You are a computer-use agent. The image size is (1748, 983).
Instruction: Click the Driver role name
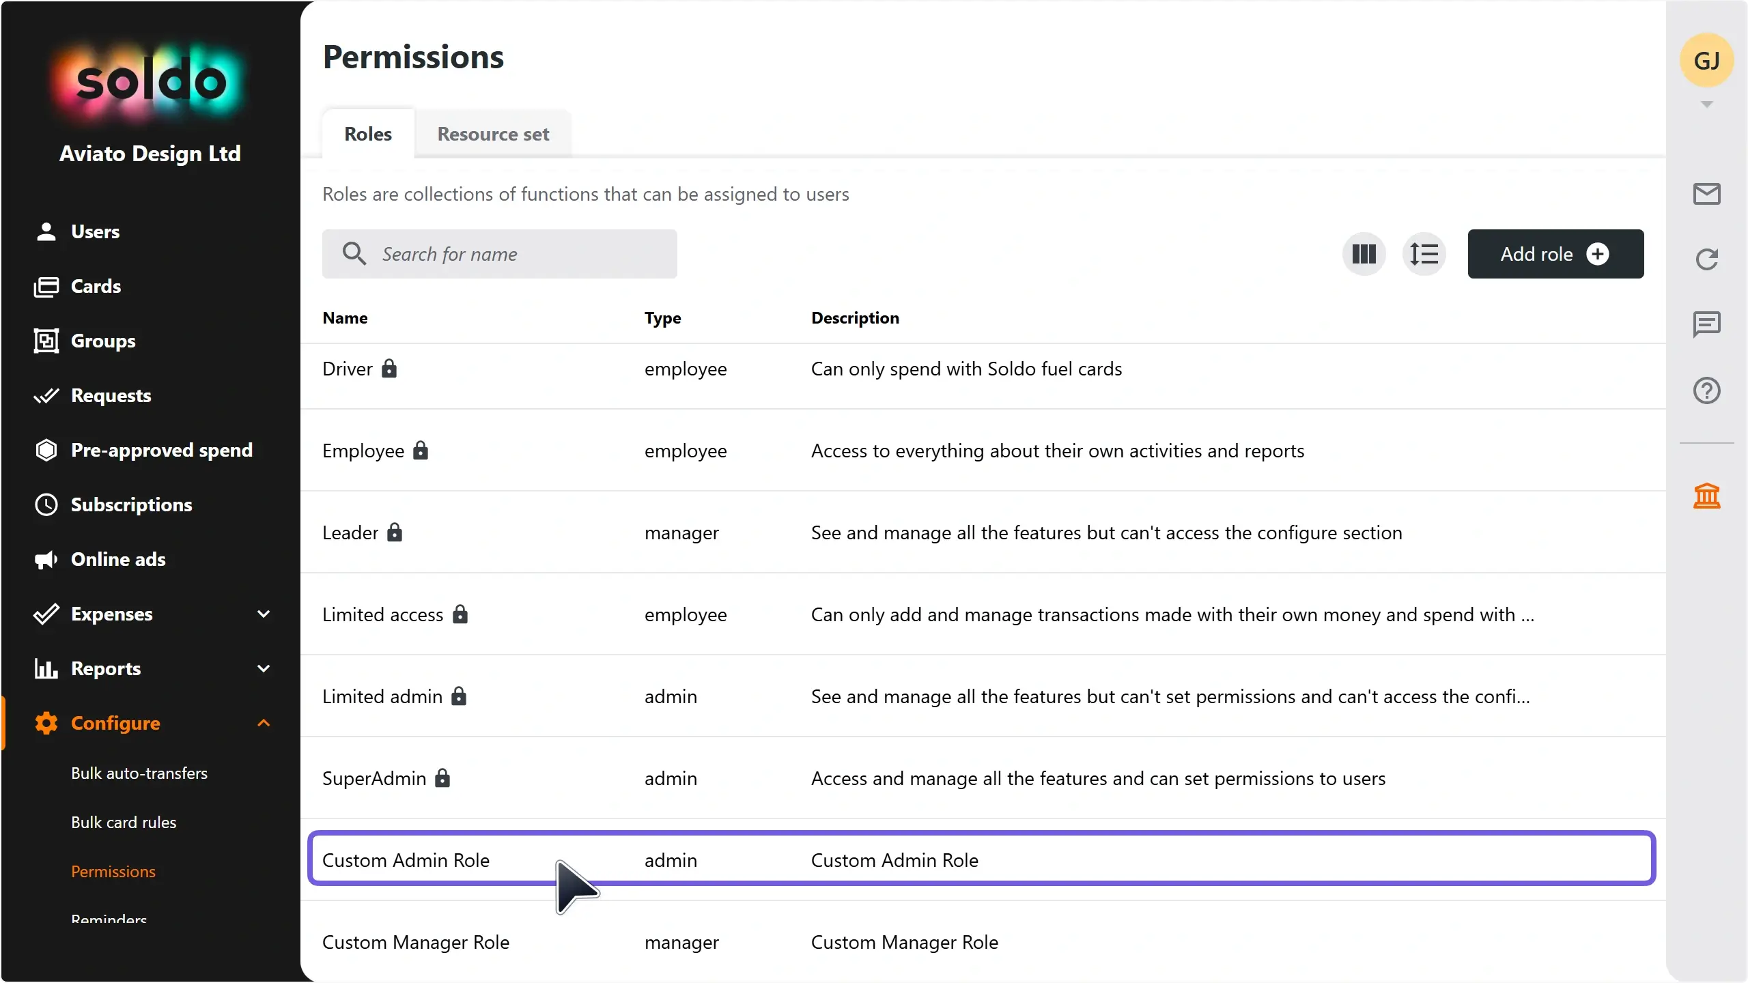tap(348, 369)
